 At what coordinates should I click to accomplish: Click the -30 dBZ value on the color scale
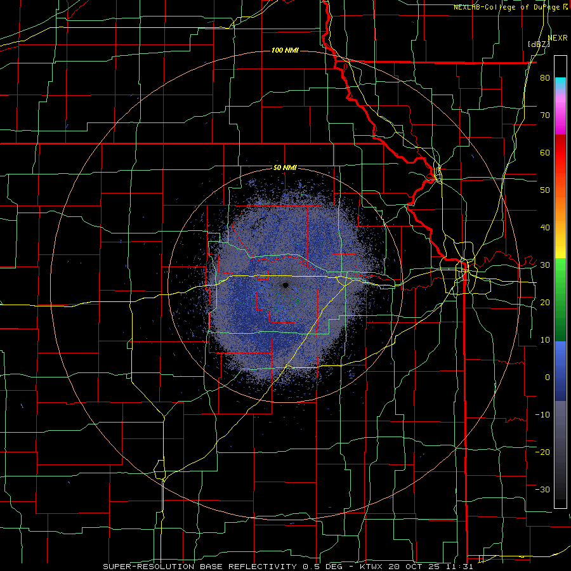(x=542, y=489)
